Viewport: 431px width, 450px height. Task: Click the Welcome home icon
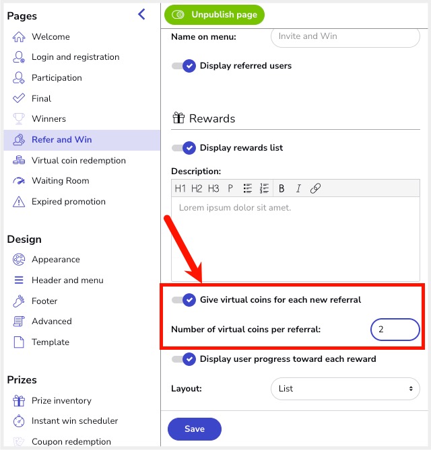(19, 37)
